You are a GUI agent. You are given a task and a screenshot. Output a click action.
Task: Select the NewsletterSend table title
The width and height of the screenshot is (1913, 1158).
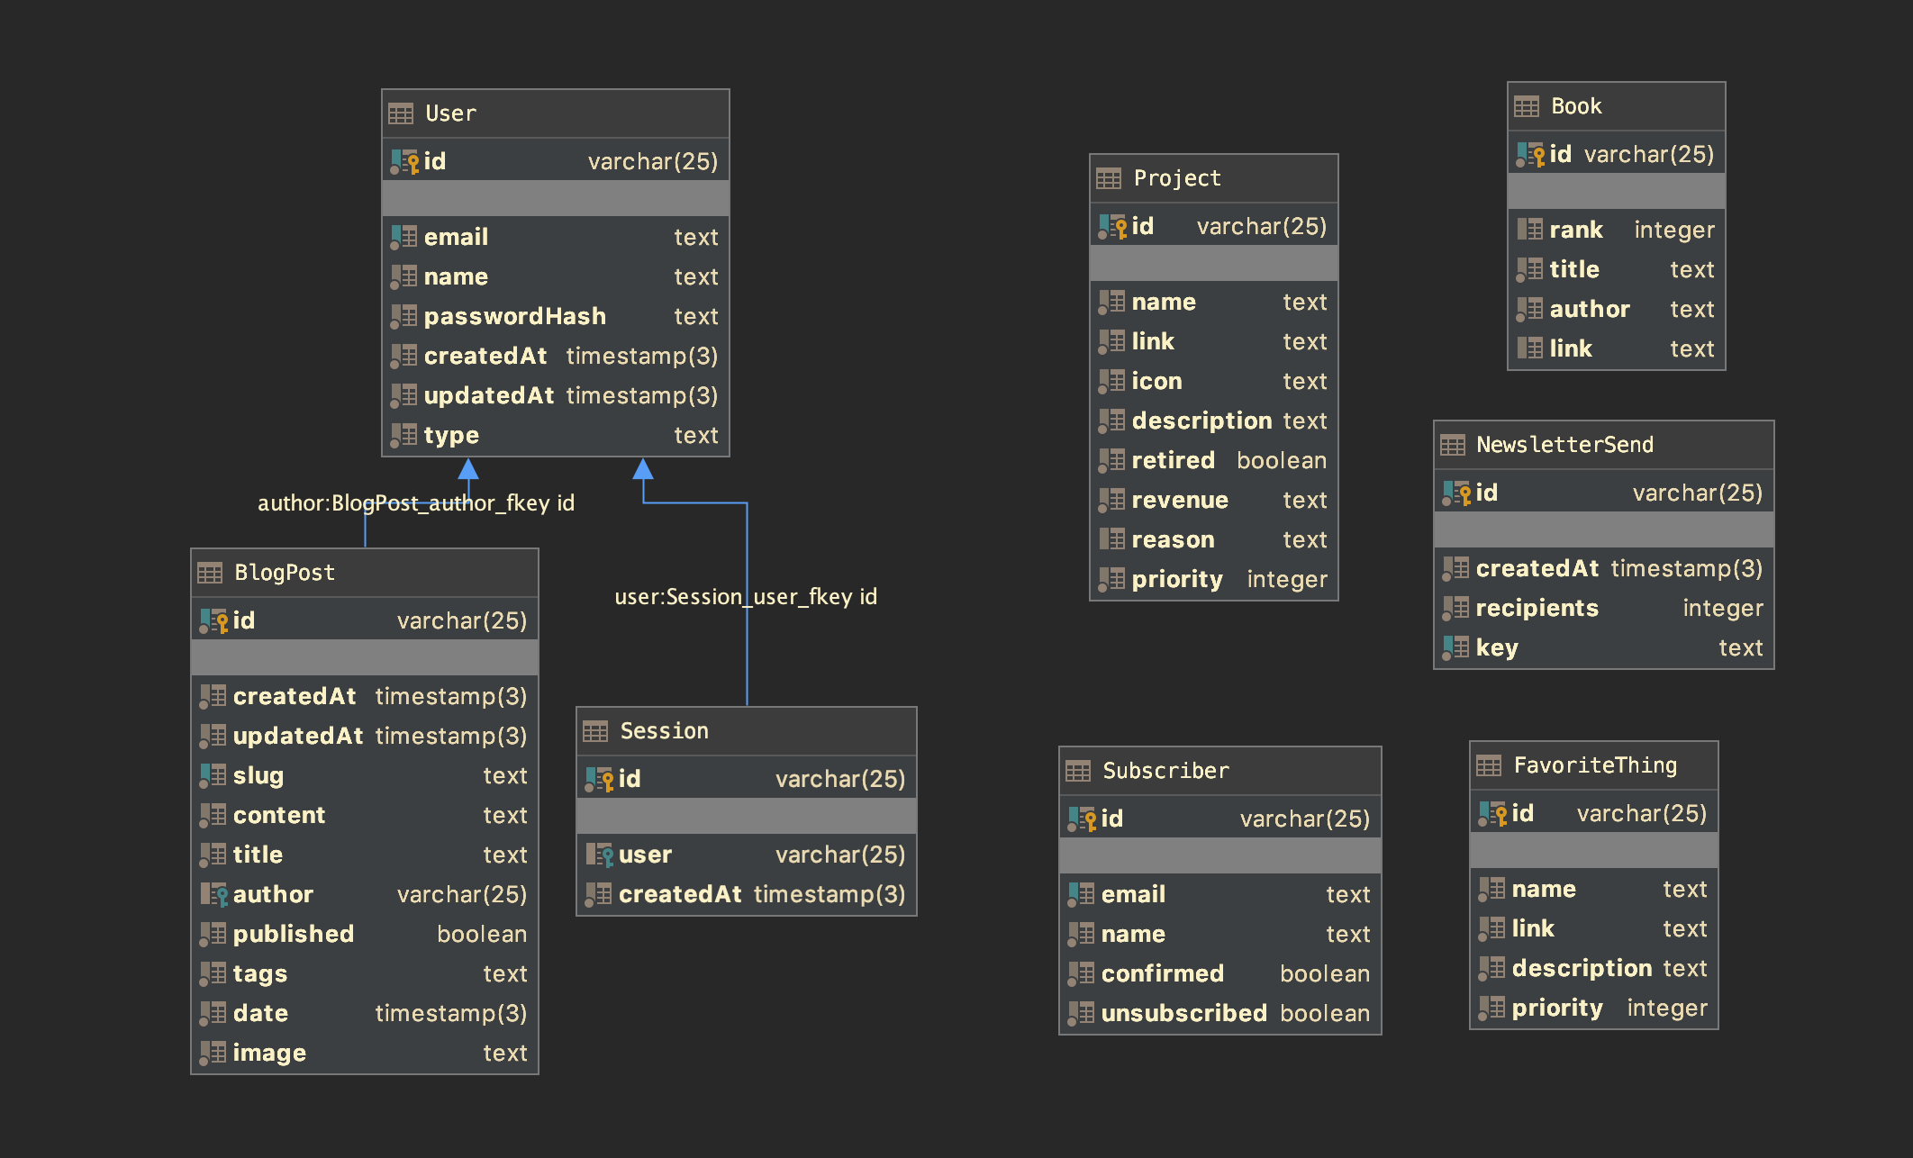point(1565,445)
